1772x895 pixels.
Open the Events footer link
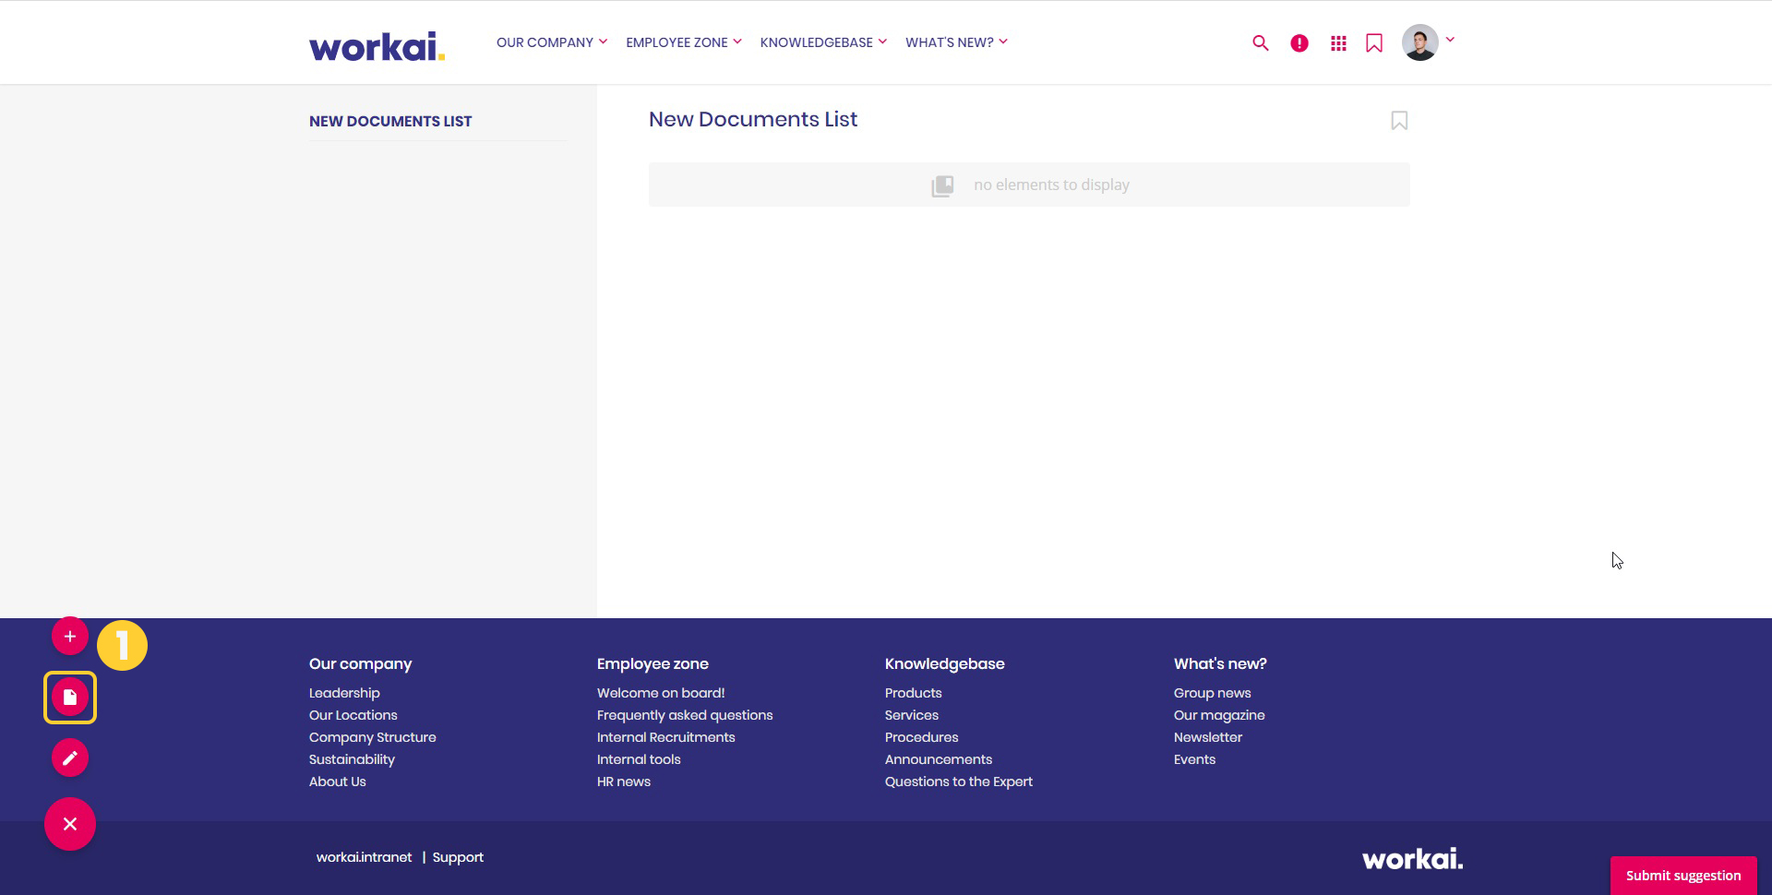tap(1195, 759)
